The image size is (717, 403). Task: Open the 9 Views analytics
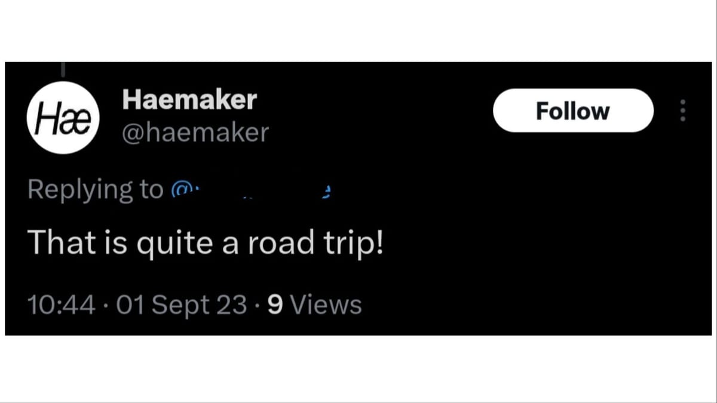(314, 304)
